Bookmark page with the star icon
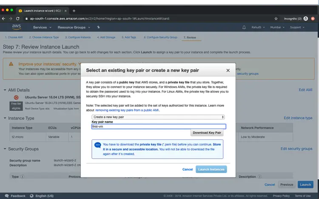 [276, 19]
